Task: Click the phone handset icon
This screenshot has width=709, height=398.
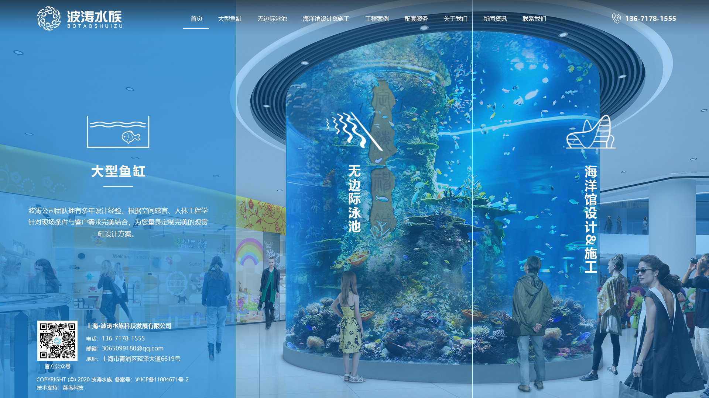Action: coord(616,18)
